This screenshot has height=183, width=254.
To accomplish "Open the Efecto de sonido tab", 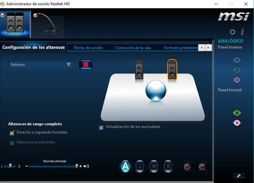I will tap(88, 48).
